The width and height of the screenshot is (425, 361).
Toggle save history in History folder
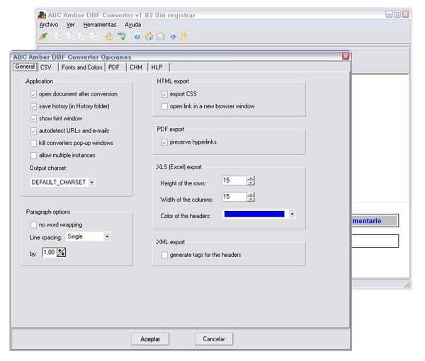tap(33, 107)
